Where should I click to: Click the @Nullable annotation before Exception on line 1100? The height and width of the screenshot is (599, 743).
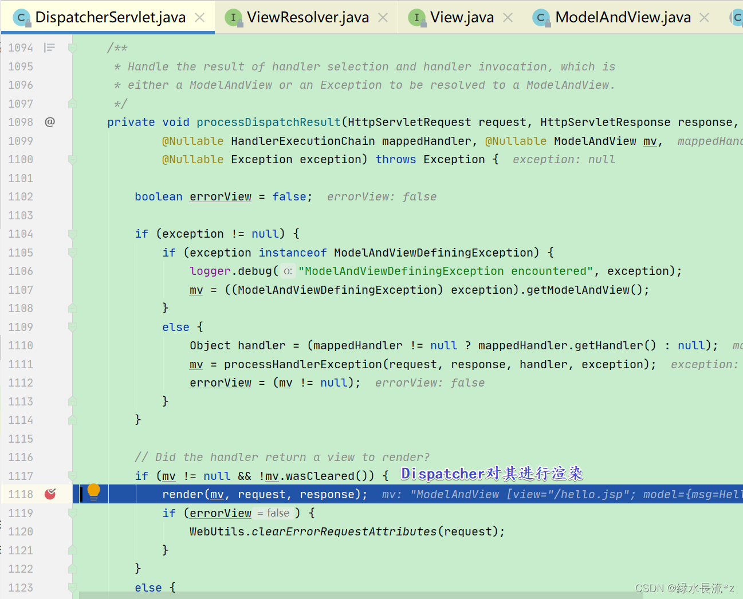pyautogui.click(x=193, y=159)
